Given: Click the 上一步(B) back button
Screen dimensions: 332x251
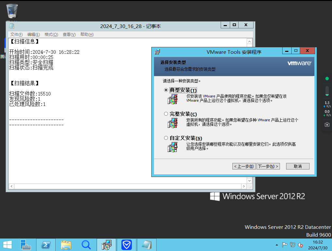Looking at the screenshot, I should coord(244,166).
